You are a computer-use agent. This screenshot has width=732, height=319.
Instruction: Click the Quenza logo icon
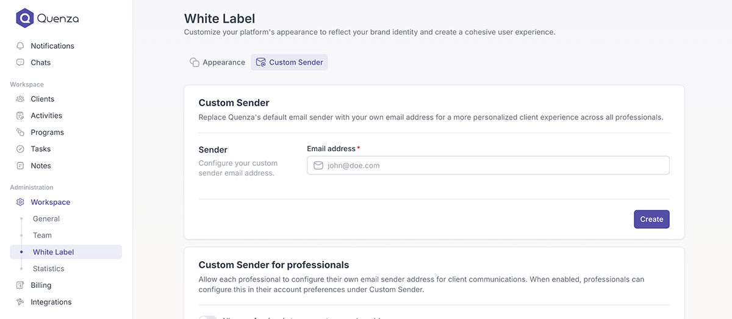tap(24, 18)
